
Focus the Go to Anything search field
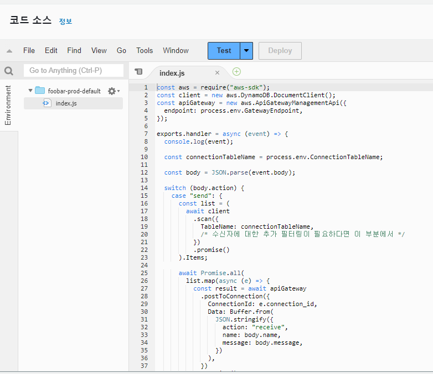pyautogui.click(x=73, y=71)
